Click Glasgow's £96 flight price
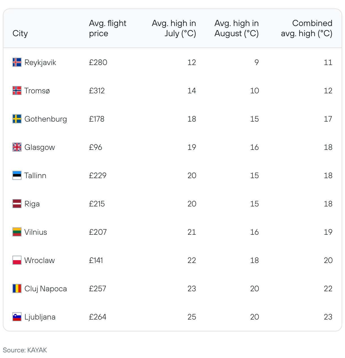This screenshot has height=358, width=345. [96, 147]
